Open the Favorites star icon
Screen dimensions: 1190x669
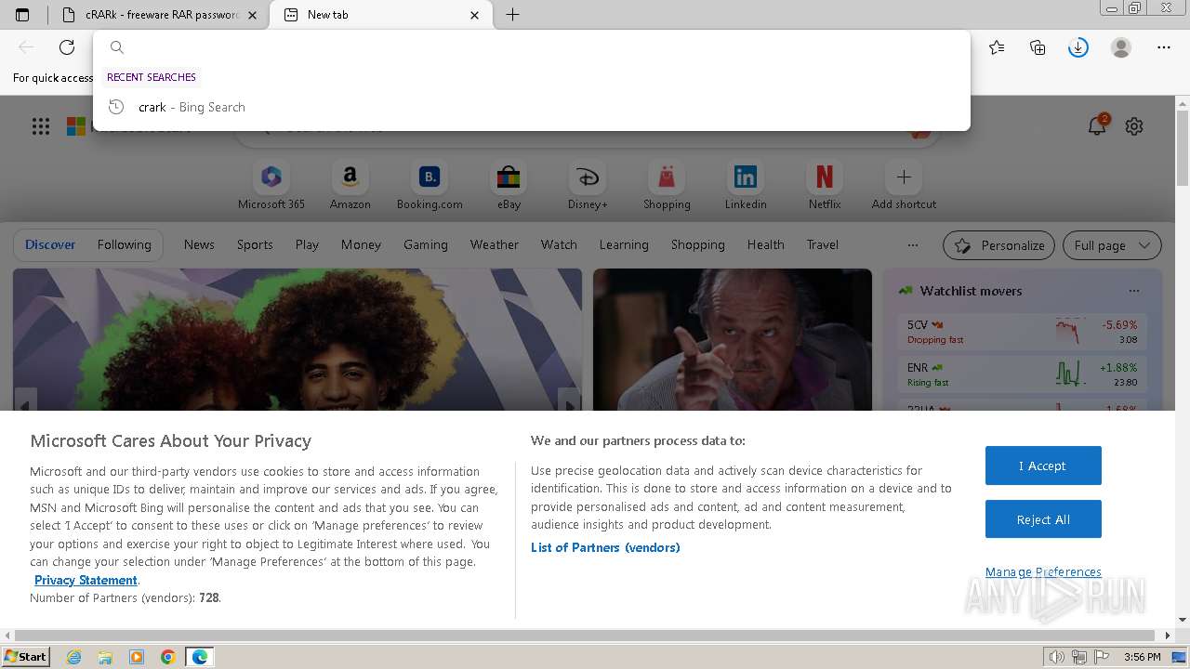click(997, 47)
